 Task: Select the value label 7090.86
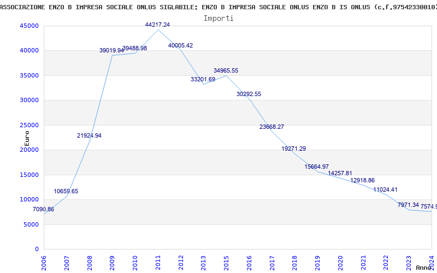click(44, 209)
